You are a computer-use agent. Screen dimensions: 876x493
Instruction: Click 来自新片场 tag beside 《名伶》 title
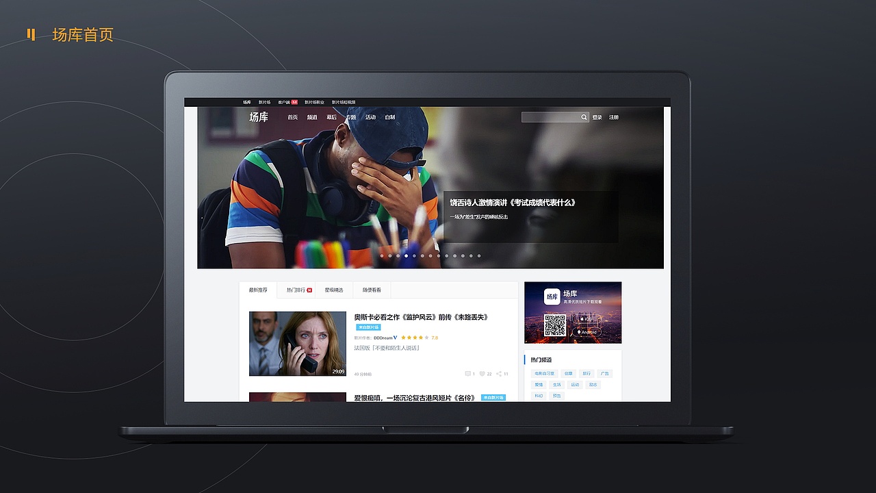(x=493, y=397)
